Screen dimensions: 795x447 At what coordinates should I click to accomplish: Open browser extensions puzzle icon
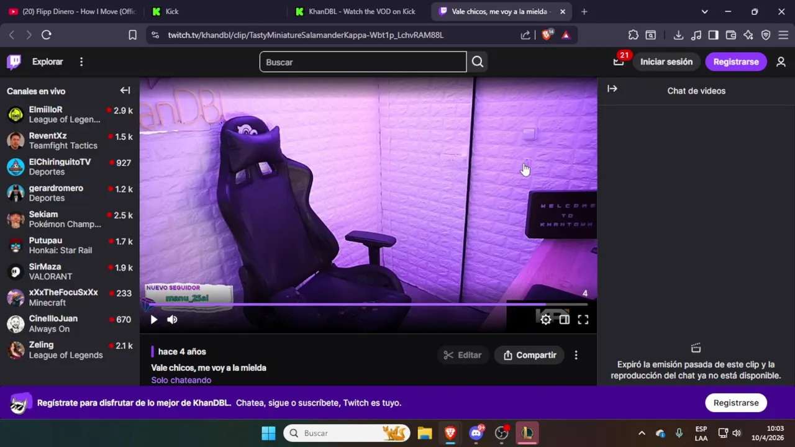tap(633, 35)
